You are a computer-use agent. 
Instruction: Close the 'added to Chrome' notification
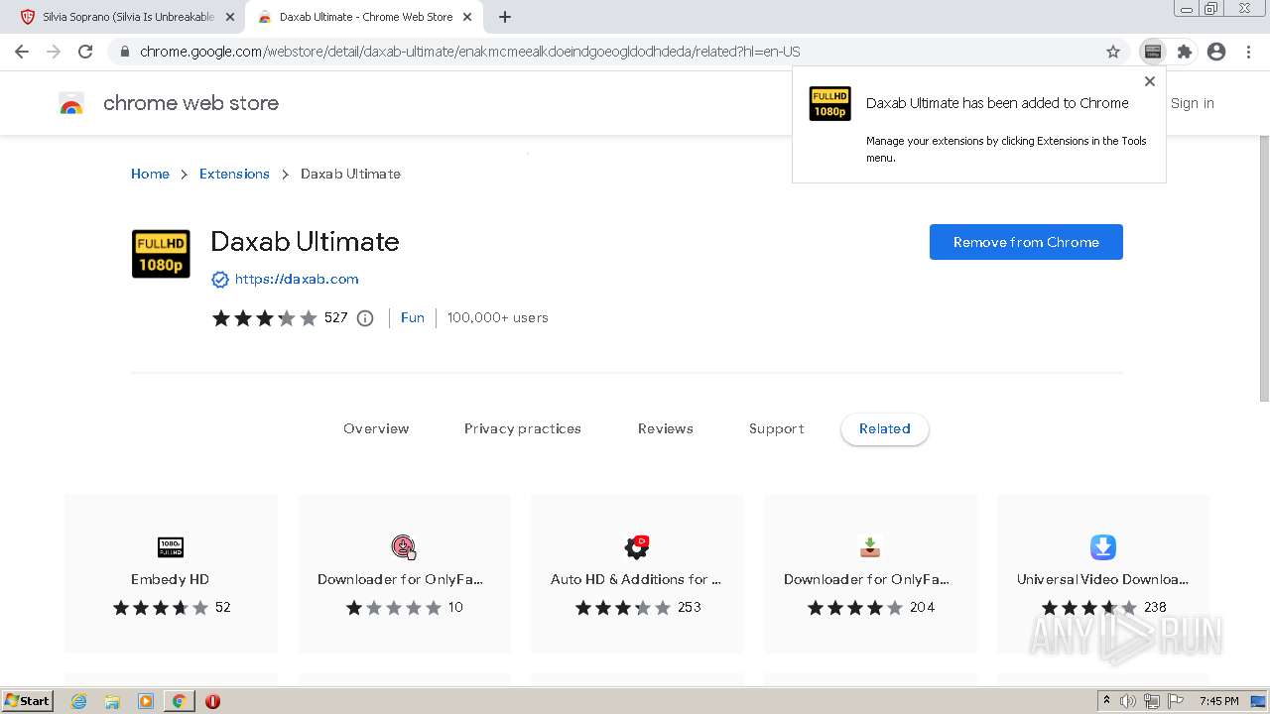[1150, 81]
